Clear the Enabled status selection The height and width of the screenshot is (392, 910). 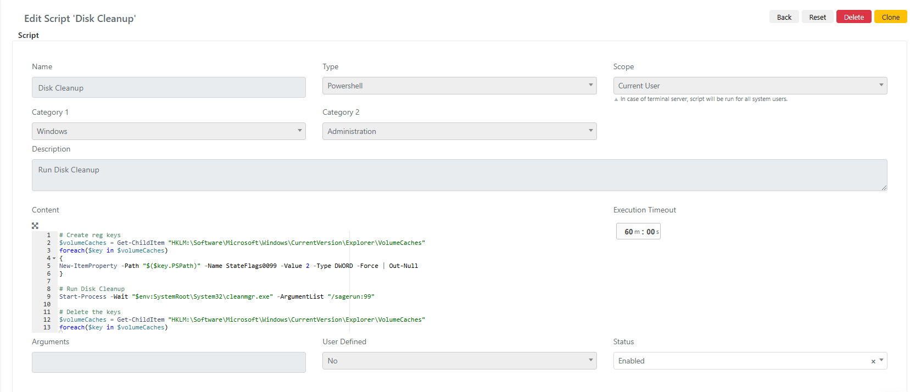coord(873,361)
